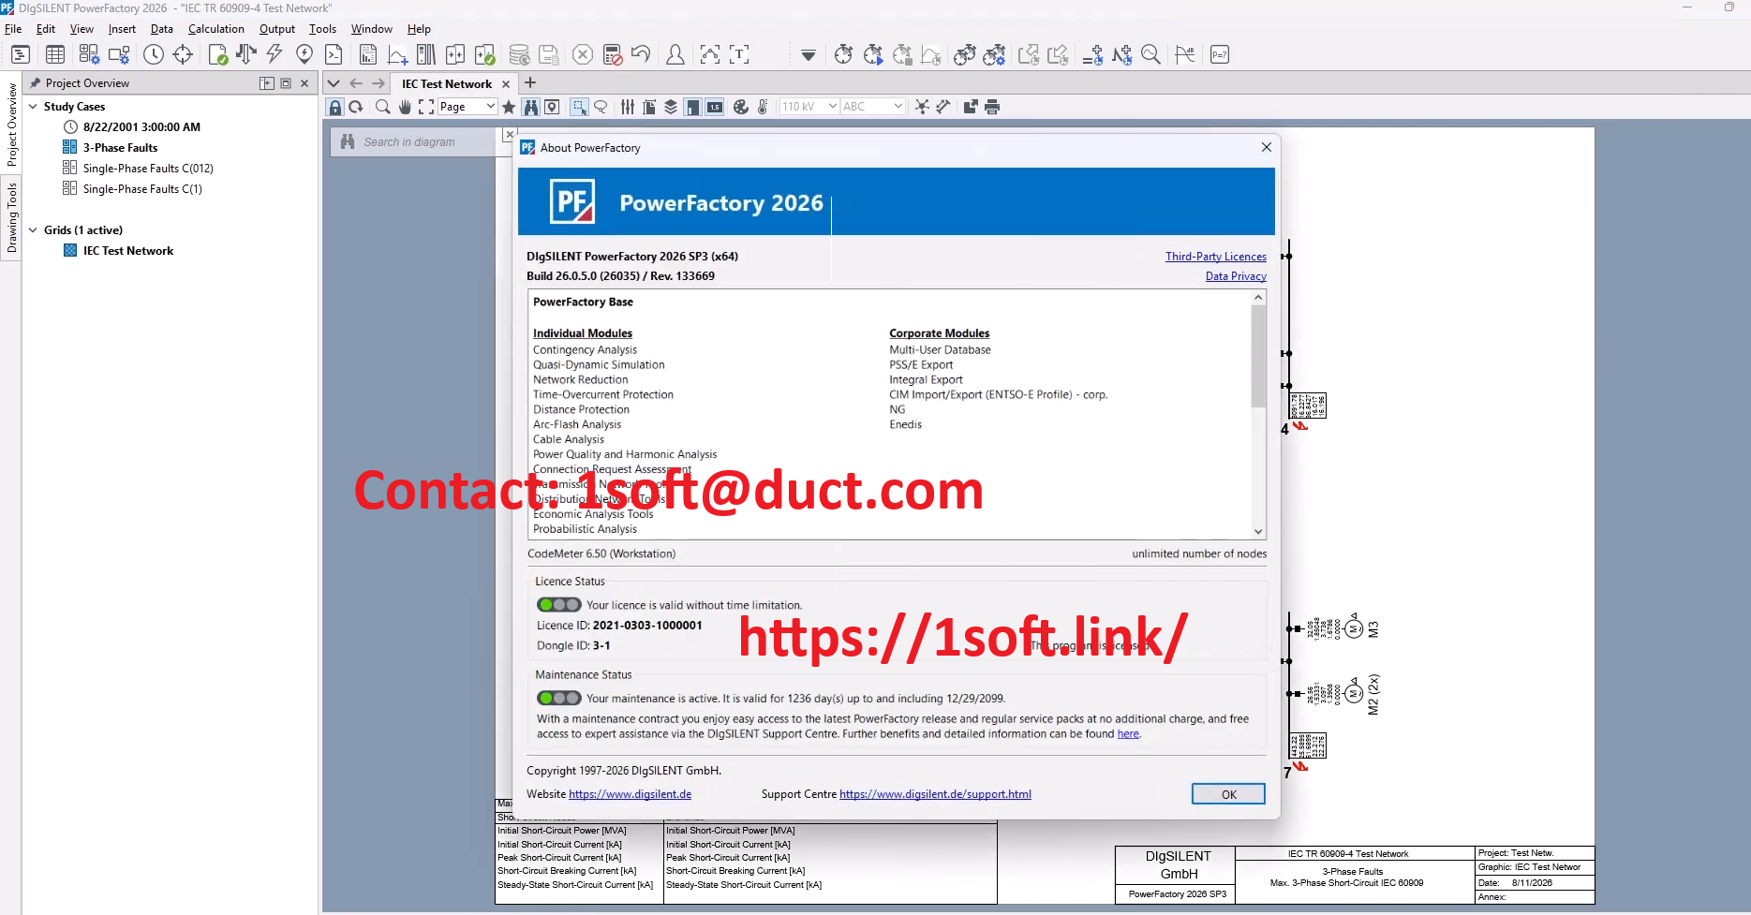Click the diagram layers stack icon

[x=671, y=107]
